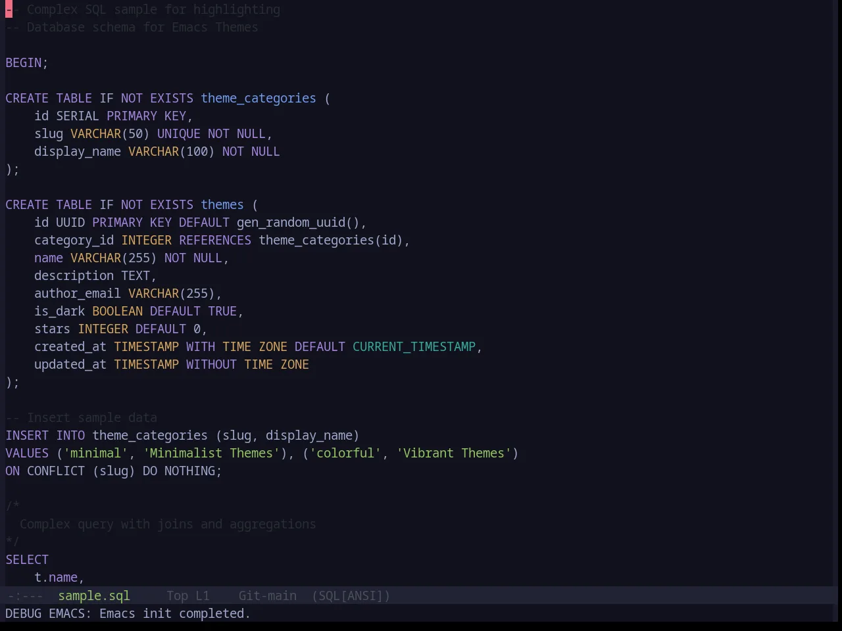This screenshot has width=842, height=631.
Task: Click CURRENT_TIMESTAMP keyword
Action: [414, 346]
